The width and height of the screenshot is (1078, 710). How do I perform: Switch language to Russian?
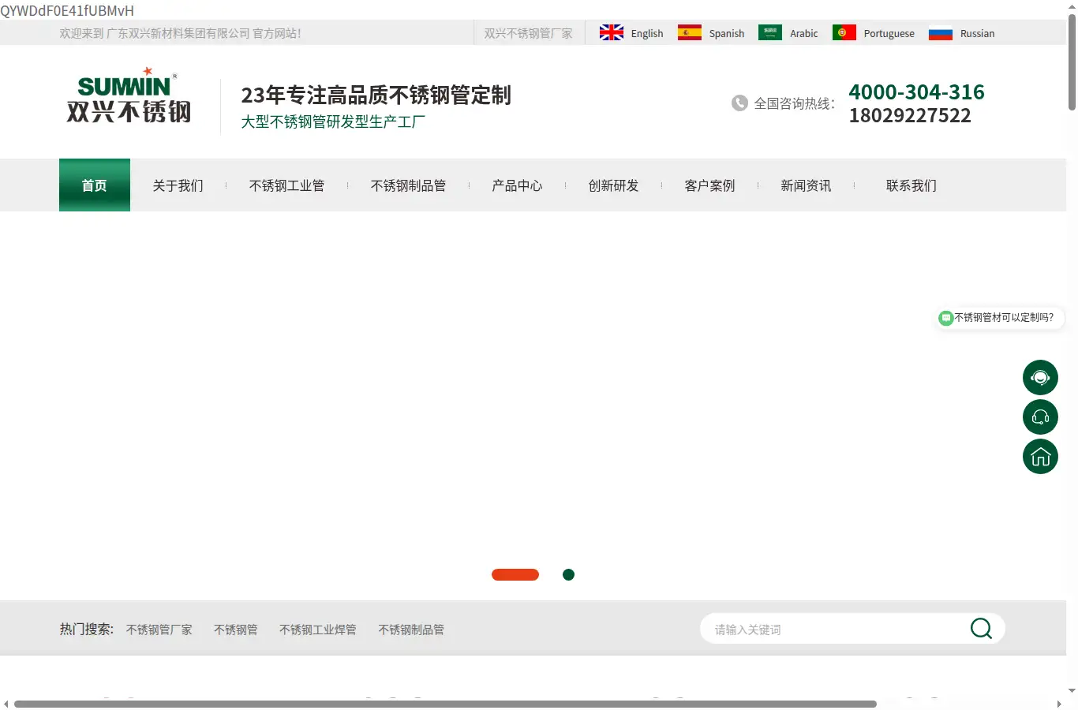pyautogui.click(x=978, y=33)
